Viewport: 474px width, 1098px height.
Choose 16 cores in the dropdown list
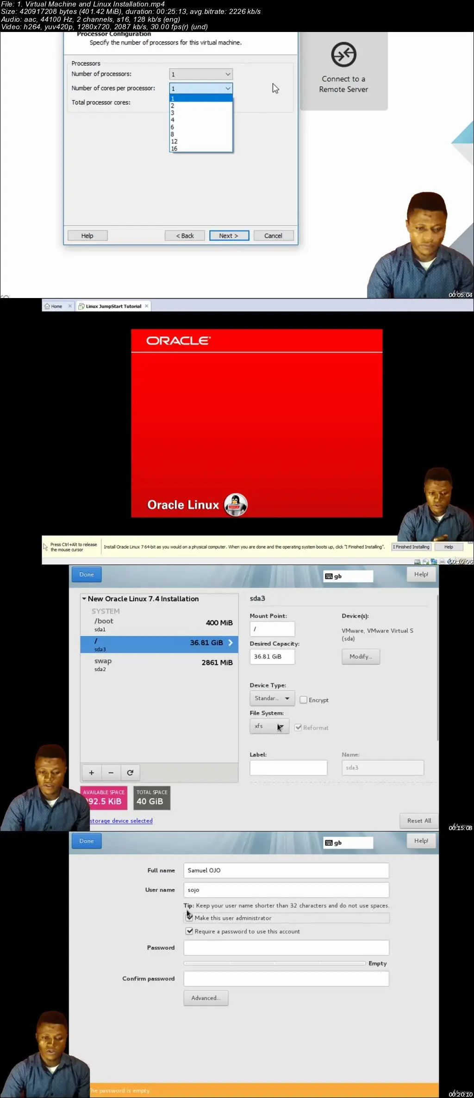click(x=201, y=149)
